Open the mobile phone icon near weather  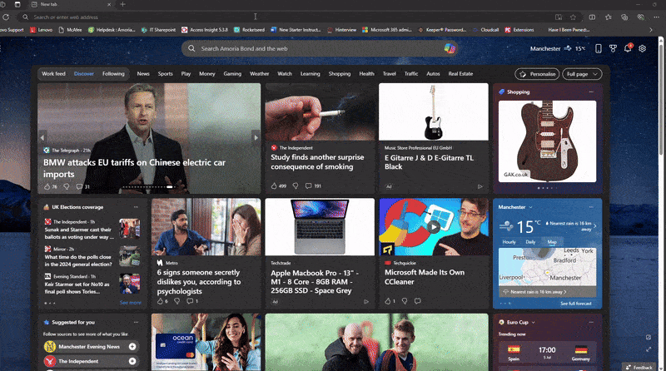(x=598, y=48)
